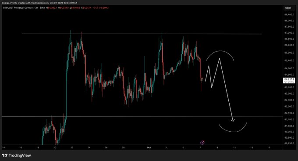Click the low value L84,104.6 in the legend

coord(74,8)
